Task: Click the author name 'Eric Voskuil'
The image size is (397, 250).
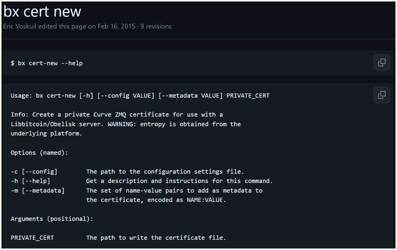Action: tap(20, 26)
